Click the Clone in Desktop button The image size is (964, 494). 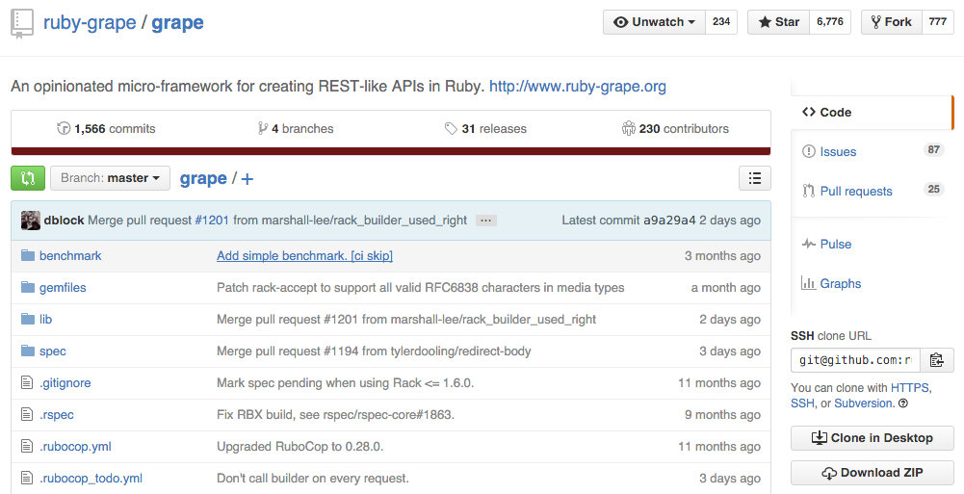click(873, 438)
